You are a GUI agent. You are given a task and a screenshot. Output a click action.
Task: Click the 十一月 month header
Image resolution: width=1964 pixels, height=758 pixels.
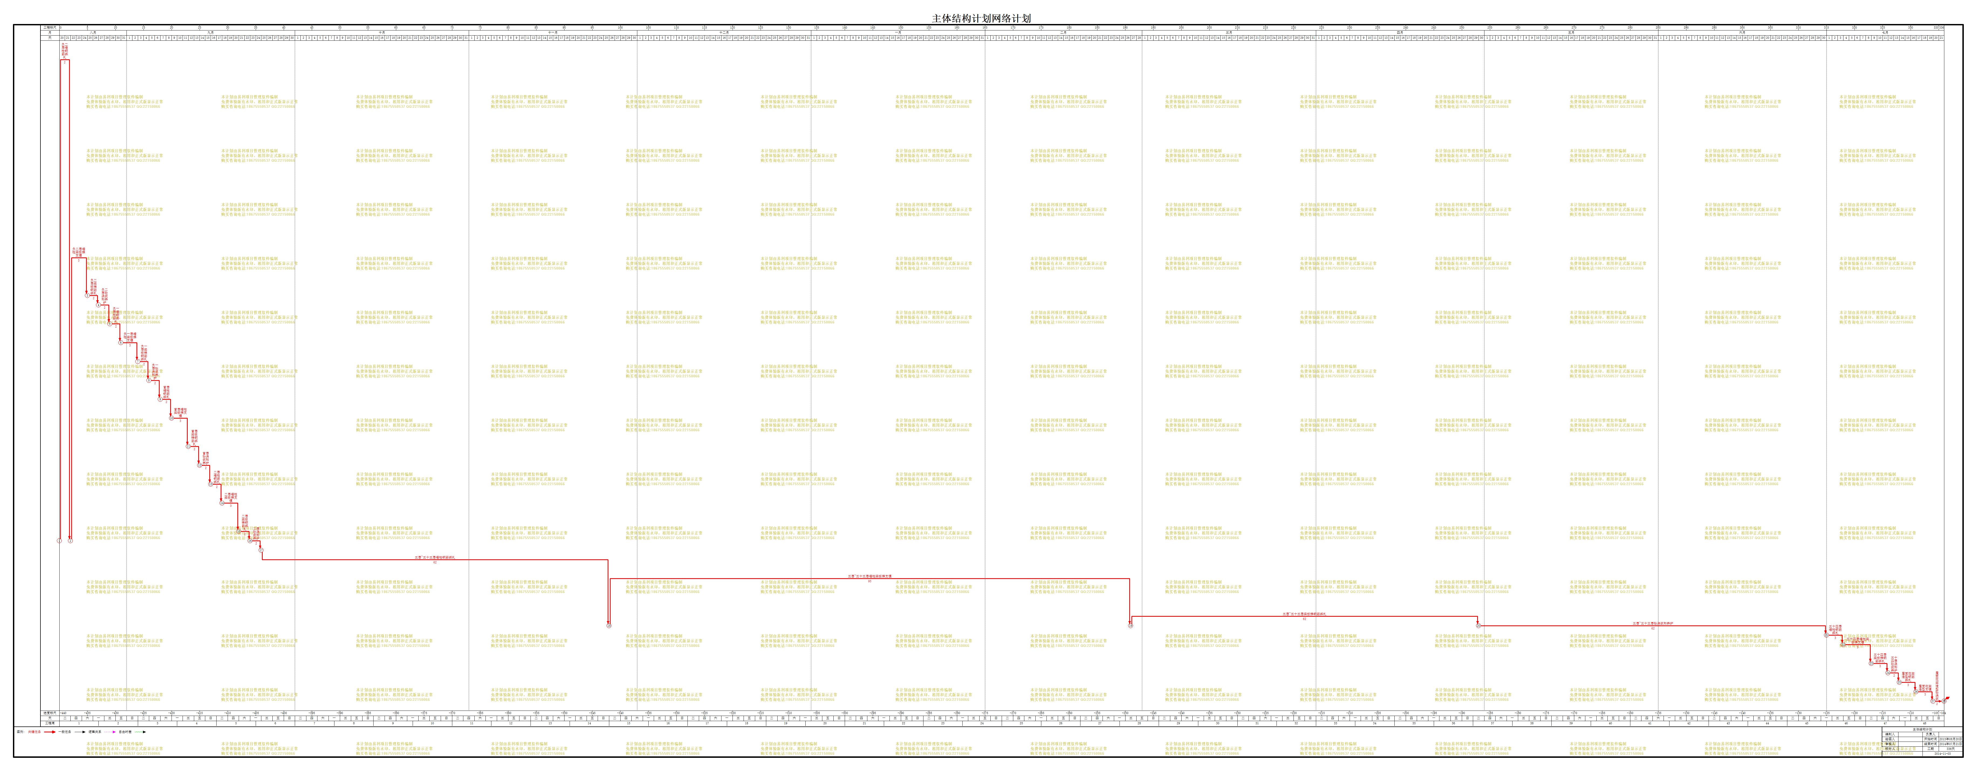pyautogui.click(x=553, y=33)
